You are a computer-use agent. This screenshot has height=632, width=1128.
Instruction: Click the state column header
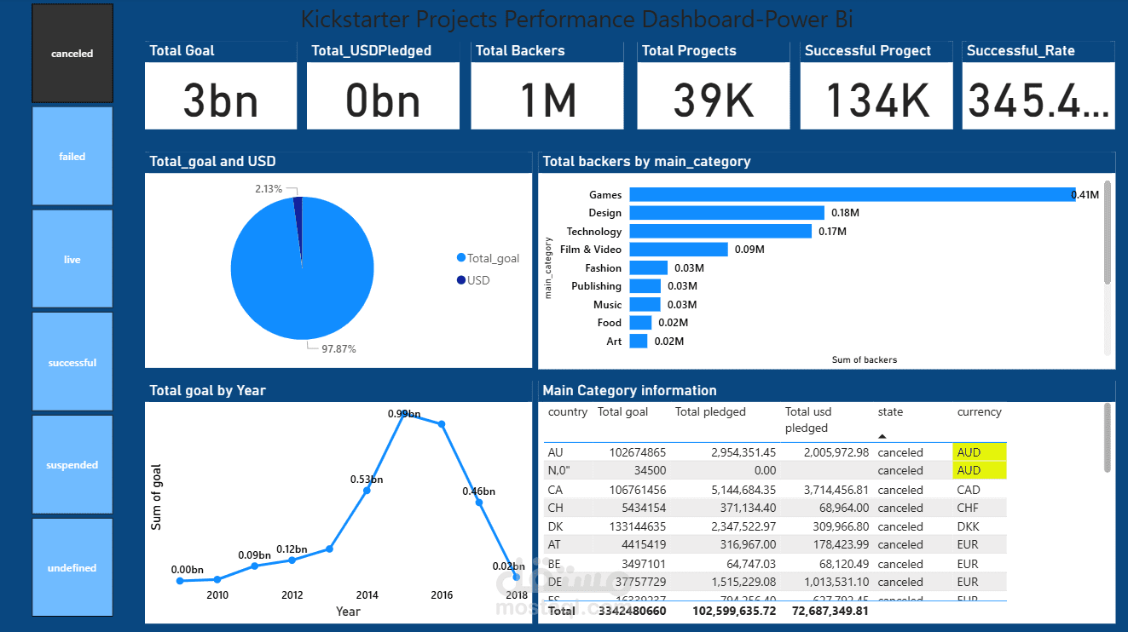[890, 412]
